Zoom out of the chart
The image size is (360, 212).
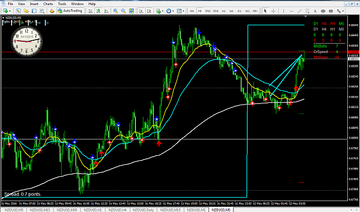coord(123,11)
